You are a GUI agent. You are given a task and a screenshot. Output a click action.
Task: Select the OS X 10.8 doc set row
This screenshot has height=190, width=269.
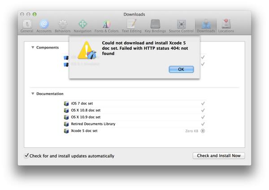pos(134,110)
